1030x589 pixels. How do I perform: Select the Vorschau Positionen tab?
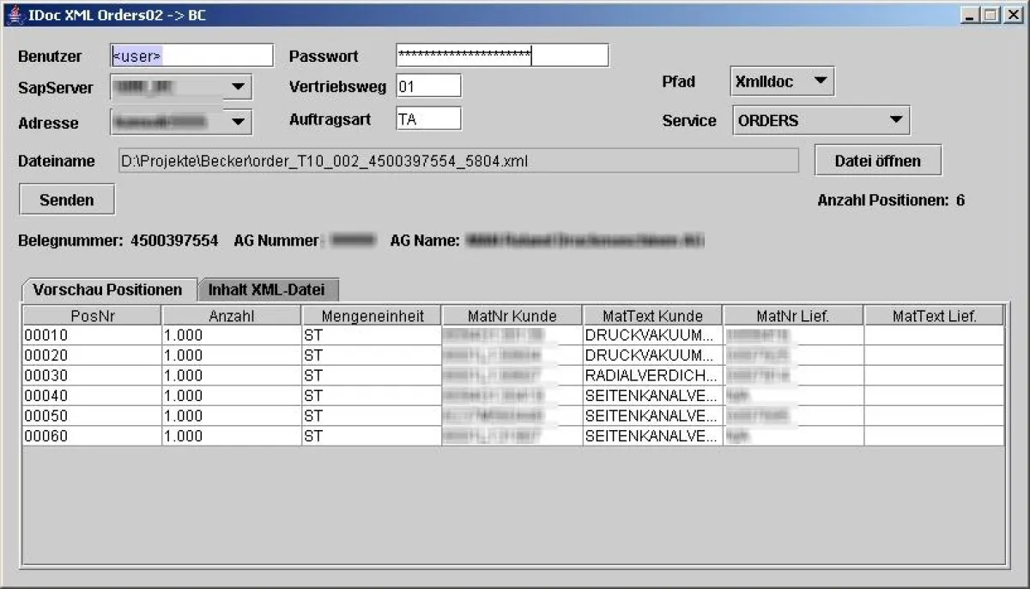pyautogui.click(x=108, y=290)
